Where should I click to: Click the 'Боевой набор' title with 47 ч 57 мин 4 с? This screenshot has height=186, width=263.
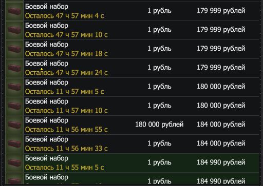tap(47, 7)
